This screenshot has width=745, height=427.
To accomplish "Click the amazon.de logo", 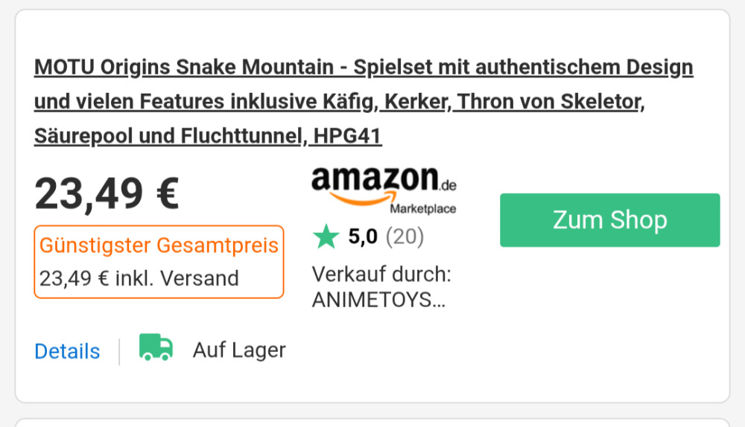I will point(384,190).
